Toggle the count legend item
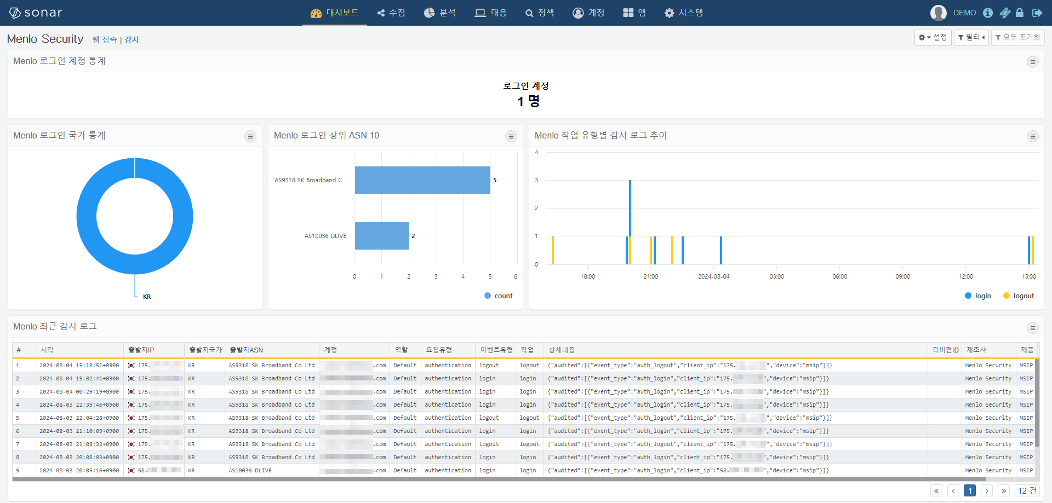 pos(498,296)
